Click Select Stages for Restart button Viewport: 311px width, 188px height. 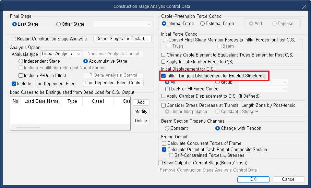[122, 39]
